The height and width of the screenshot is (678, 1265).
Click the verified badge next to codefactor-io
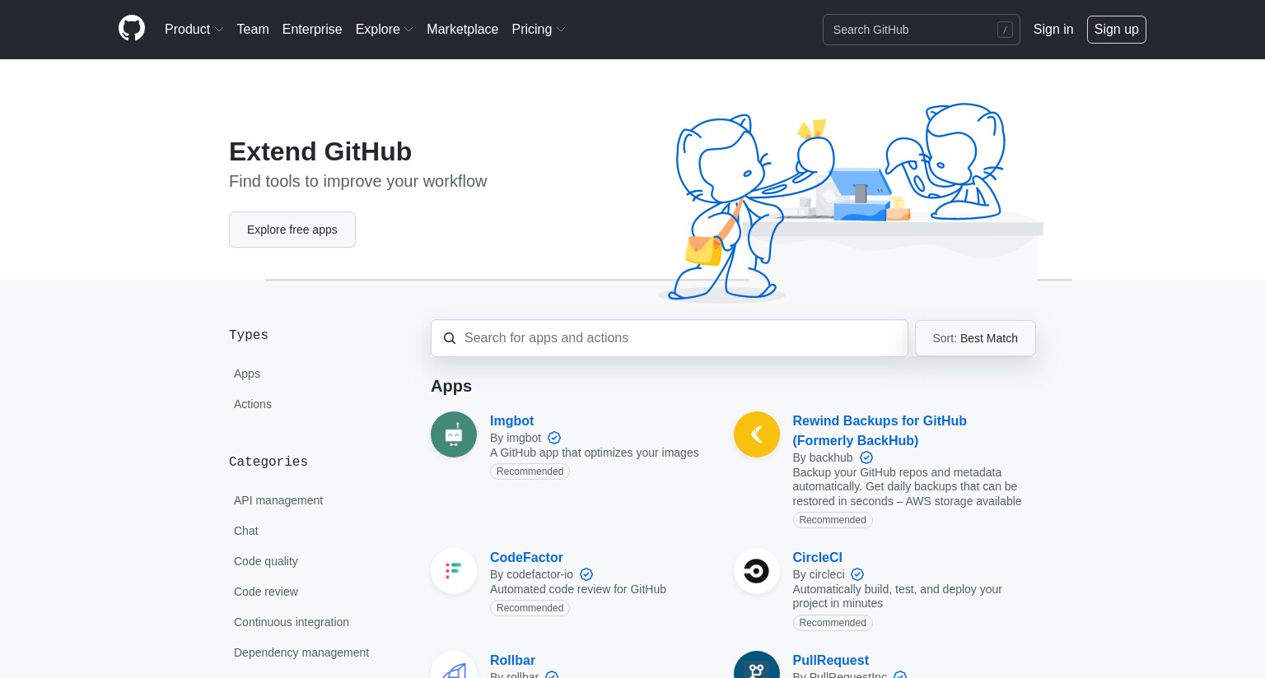tap(586, 574)
